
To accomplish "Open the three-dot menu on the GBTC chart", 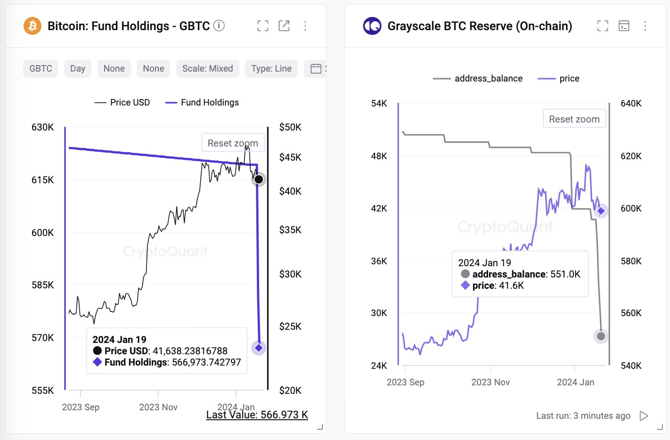I will (305, 26).
